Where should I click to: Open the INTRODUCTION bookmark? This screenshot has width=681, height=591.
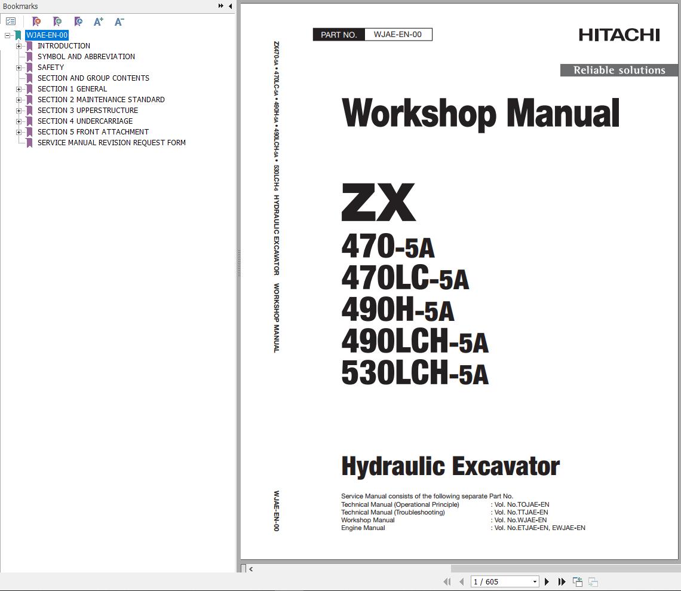(64, 45)
